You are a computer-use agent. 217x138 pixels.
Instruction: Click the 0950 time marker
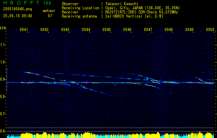[210, 30]
